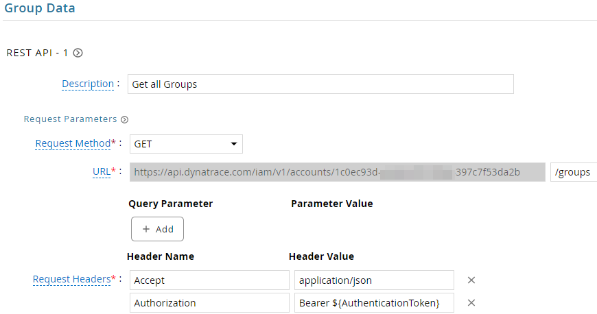Screen dimensions: 597x314
Task: Click the Header Value column heading
Action: (321, 256)
